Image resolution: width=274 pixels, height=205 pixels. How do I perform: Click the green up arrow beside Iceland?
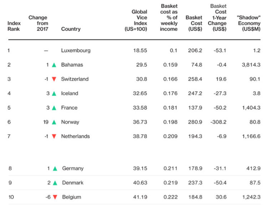[x=54, y=93]
